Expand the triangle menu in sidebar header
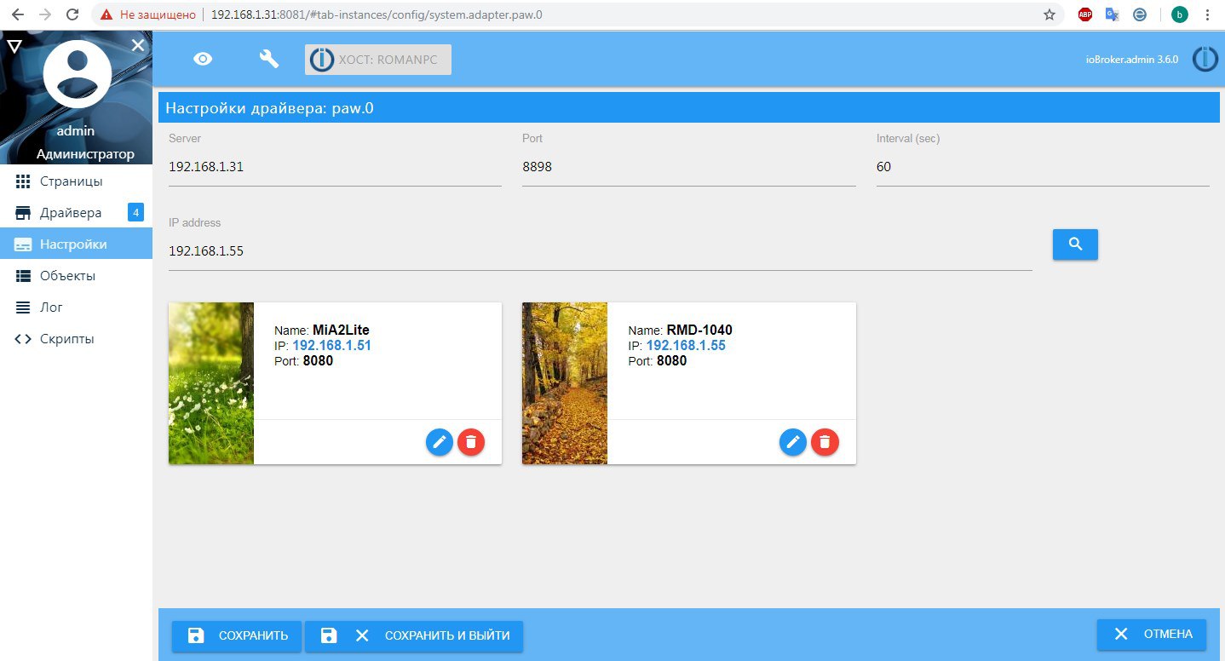 14,45
